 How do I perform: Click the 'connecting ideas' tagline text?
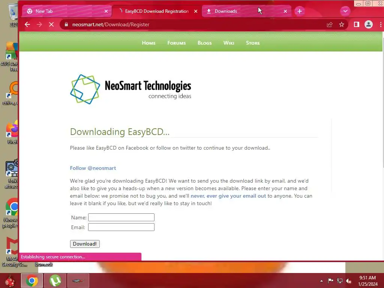pyautogui.click(x=170, y=96)
